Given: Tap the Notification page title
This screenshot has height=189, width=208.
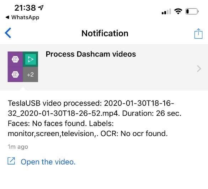Looking at the screenshot, I should pos(105,33).
